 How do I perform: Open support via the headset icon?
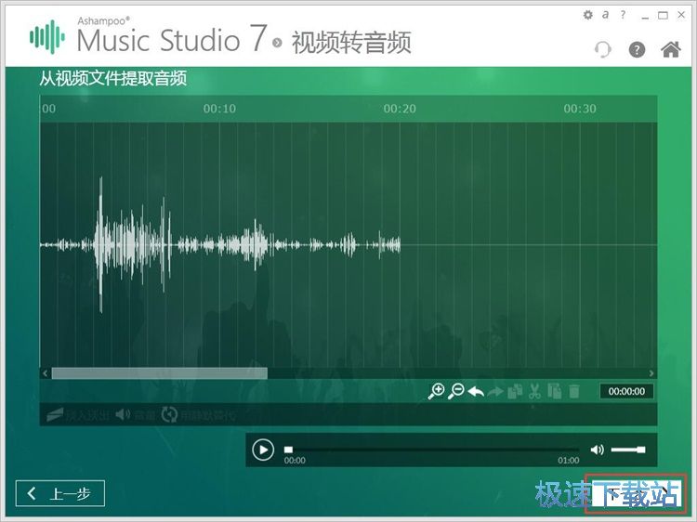pyautogui.click(x=603, y=49)
